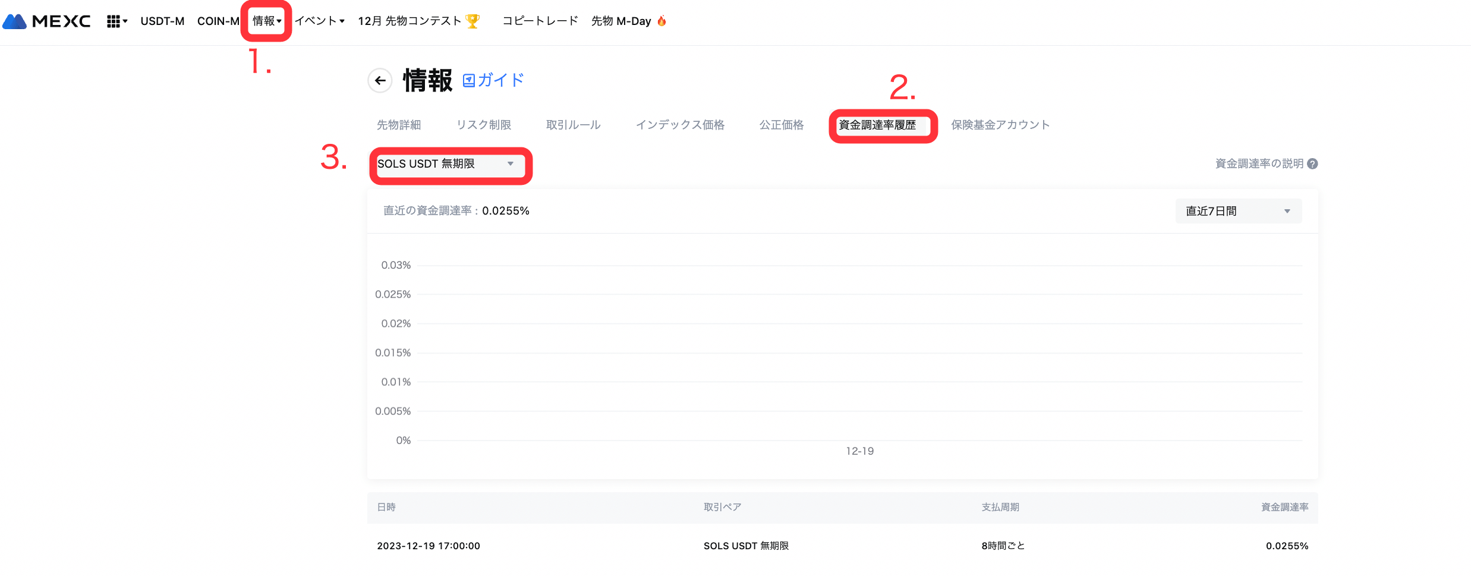Expand the 情報 dropdown menu

click(x=266, y=21)
